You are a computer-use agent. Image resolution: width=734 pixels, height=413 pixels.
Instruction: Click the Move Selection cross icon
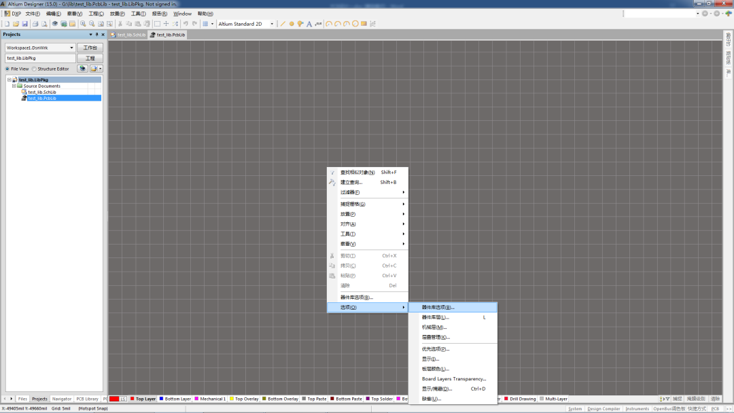(167, 24)
